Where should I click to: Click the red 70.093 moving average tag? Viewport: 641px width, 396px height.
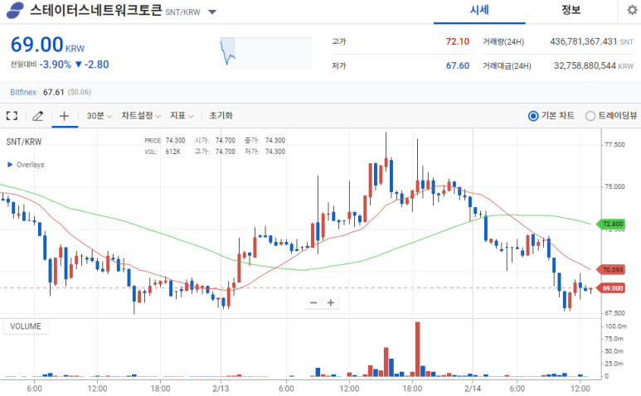click(611, 269)
